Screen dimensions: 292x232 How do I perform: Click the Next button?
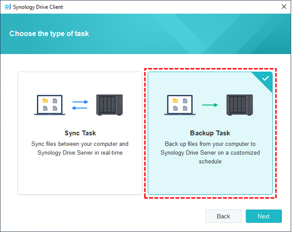264,216
